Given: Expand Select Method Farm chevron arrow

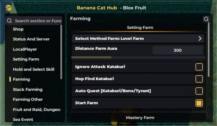Looking at the screenshot, I should [200, 39].
